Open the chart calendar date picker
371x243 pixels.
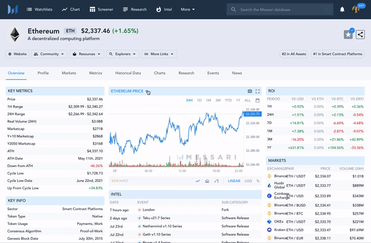click(x=257, y=100)
